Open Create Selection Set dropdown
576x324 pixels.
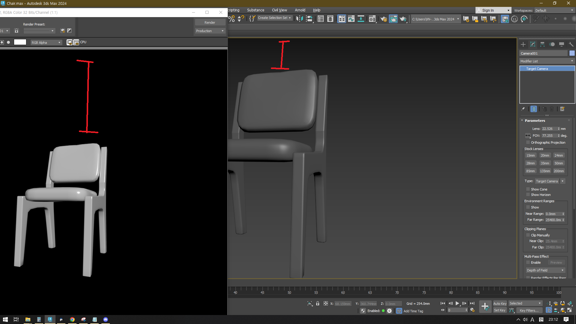click(x=274, y=18)
